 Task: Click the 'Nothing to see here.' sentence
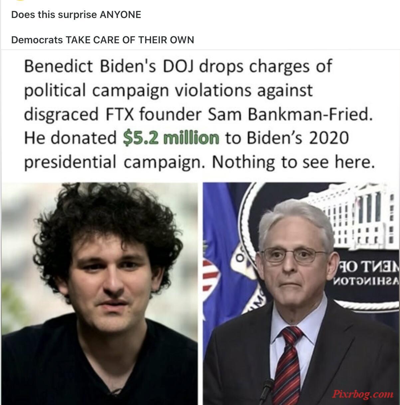tap(292, 162)
